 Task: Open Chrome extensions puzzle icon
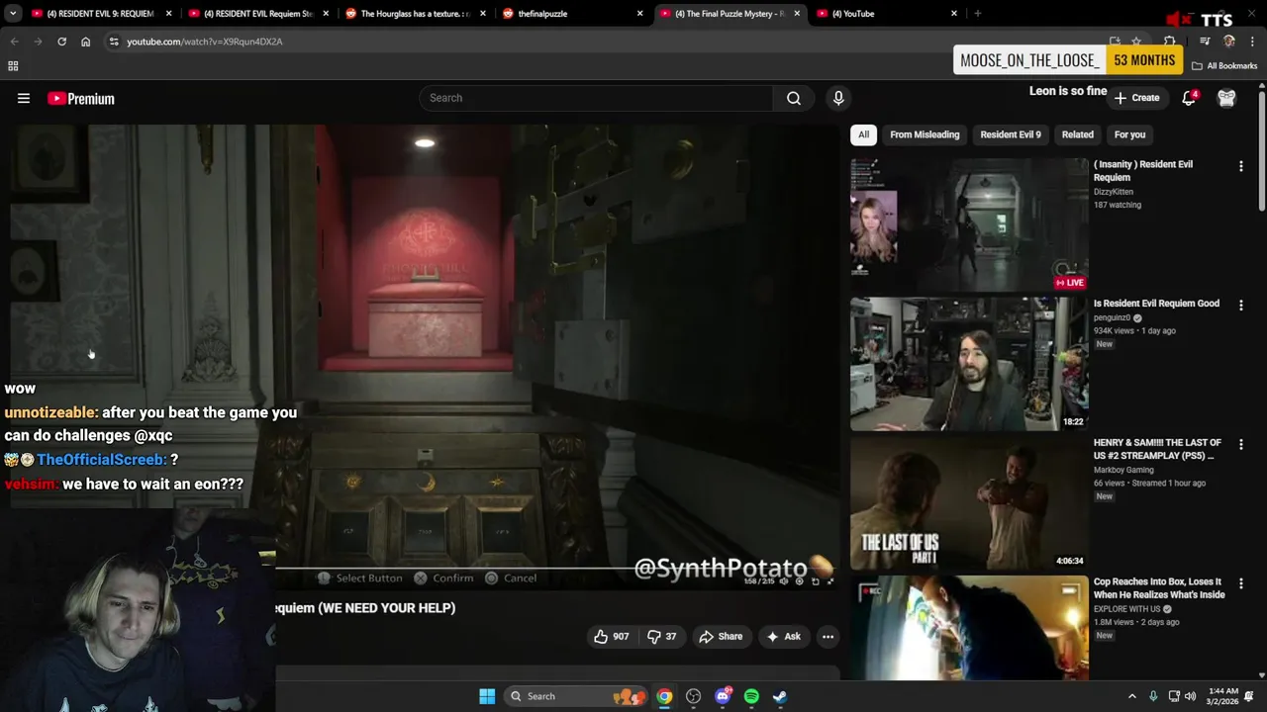[1170, 42]
